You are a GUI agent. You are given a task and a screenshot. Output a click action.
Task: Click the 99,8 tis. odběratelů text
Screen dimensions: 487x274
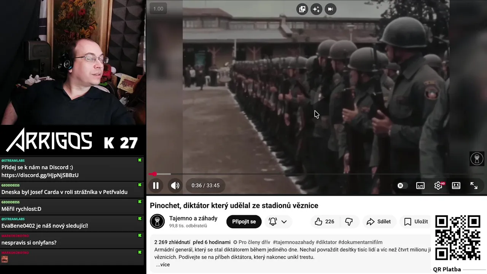pyautogui.click(x=188, y=226)
